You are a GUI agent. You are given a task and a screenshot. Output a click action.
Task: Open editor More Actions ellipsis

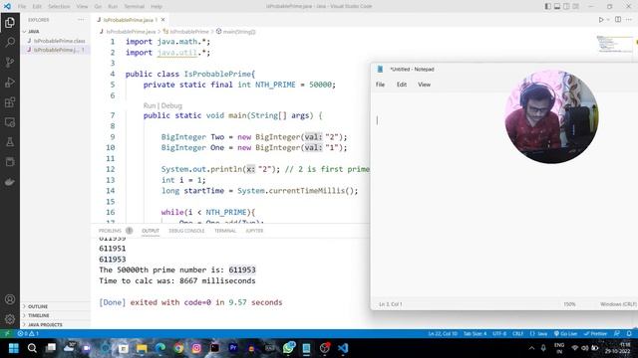(x=629, y=20)
